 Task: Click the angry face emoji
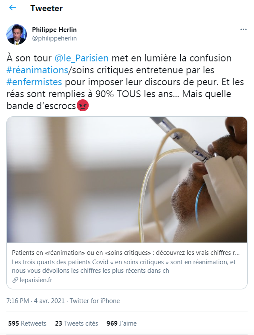click(82, 105)
